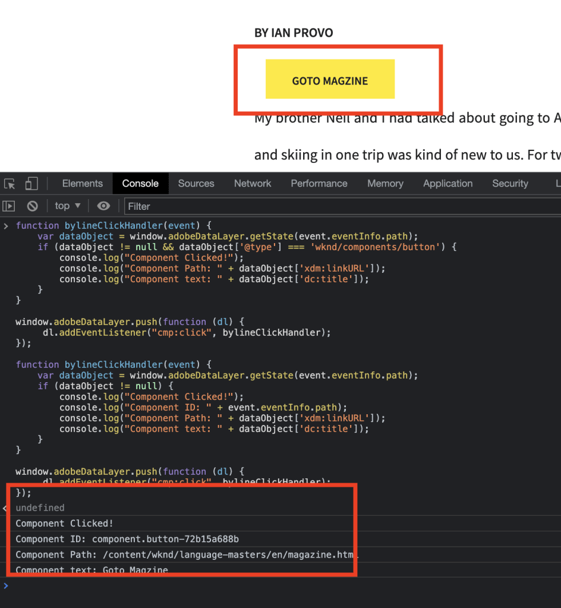Screen dimensions: 561x608
Task: Toggle the device toolbar icon
Action: 31,184
